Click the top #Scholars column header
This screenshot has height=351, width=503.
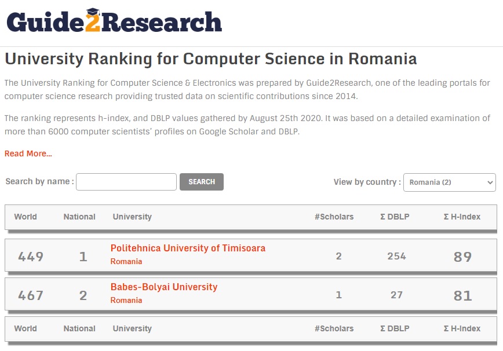tap(334, 217)
